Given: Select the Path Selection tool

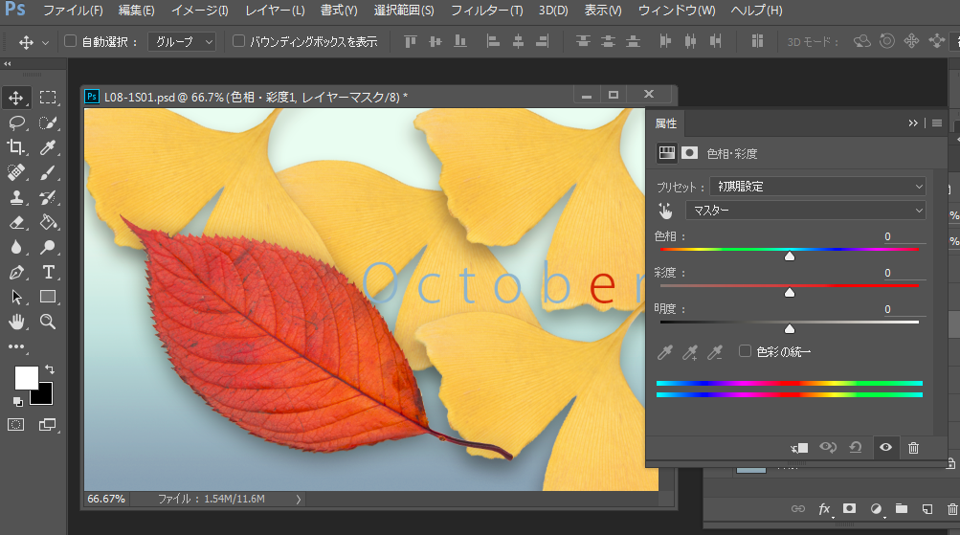Looking at the screenshot, I should 16,297.
